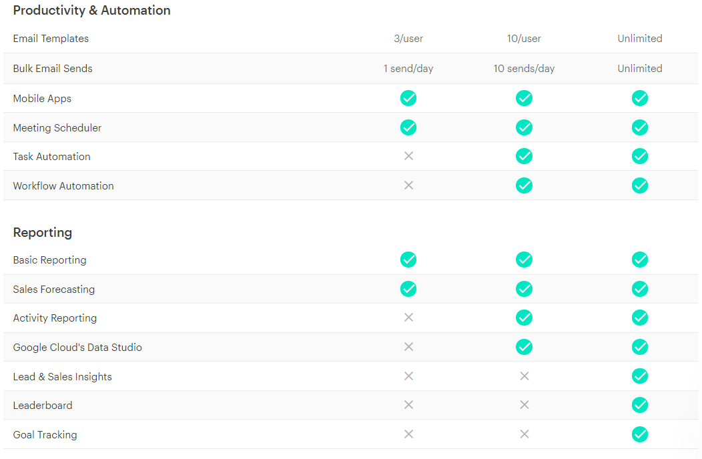This screenshot has width=702, height=459.
Task: Click the Leaderboard row label
Action: (43, 406)
